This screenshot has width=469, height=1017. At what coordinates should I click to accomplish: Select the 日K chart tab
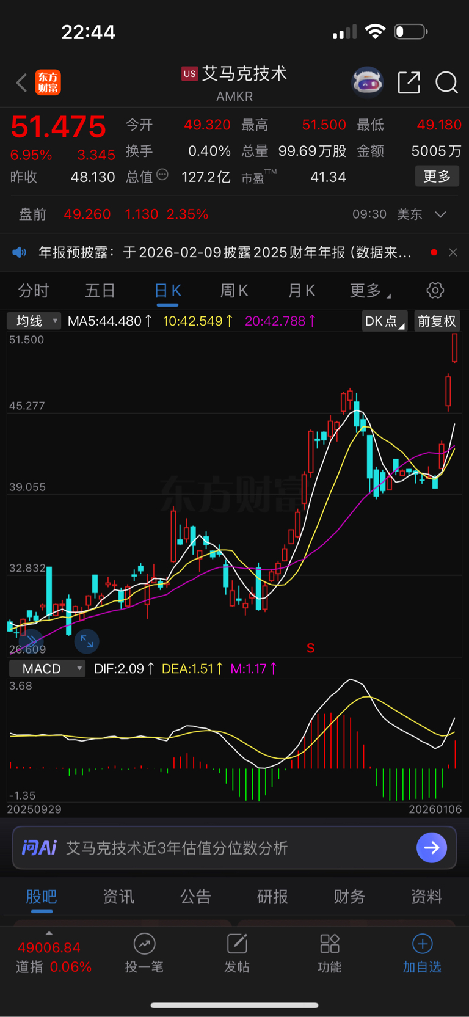167,291
